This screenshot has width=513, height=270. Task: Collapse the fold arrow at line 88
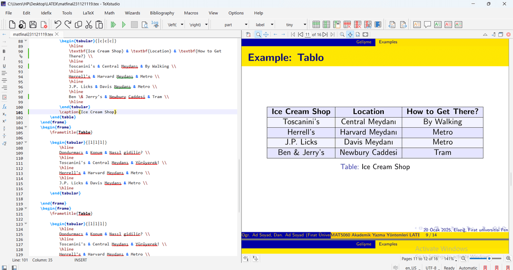pyautogui.click(x=26, y=41)
